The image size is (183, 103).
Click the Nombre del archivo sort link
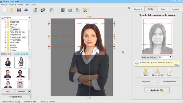(22, 54)
